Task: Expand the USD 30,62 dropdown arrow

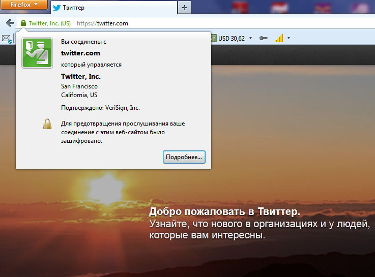Action: coord(250,38)
